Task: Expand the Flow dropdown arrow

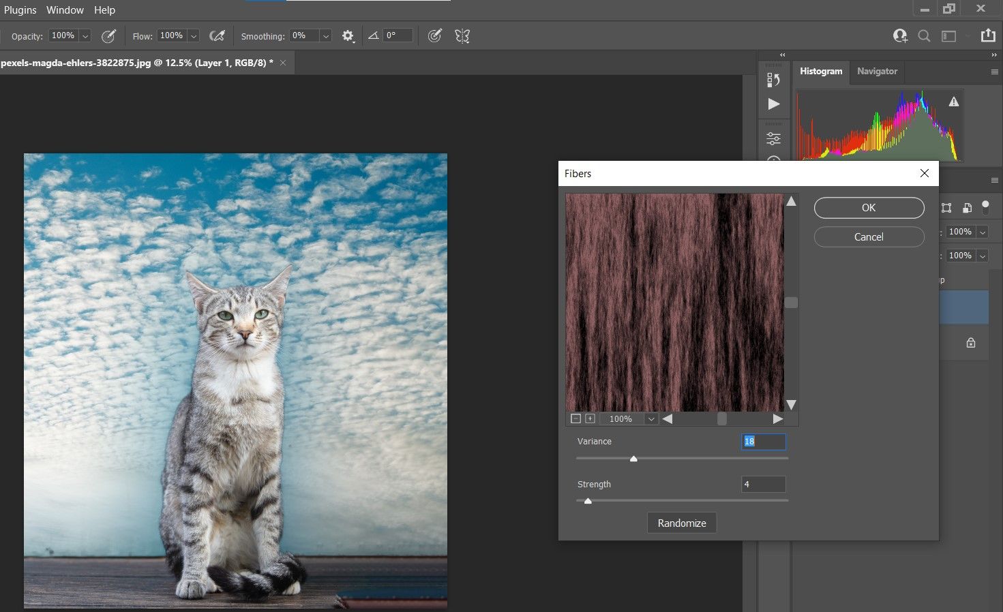Action: pyautogui.click(x=194, y=36)
